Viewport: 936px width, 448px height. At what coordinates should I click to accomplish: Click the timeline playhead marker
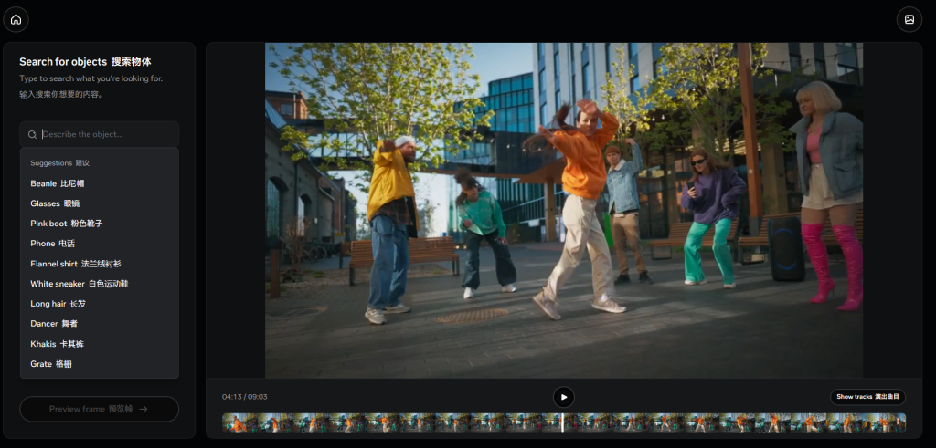[562, 422]
